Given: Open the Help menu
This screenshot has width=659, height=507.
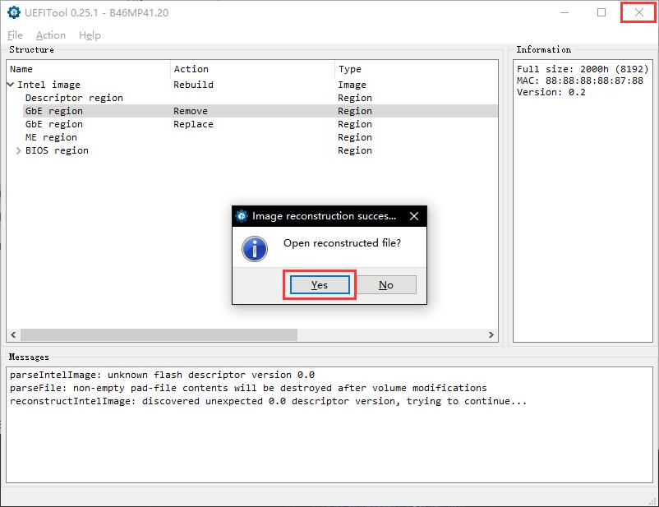Looking at the screenshot, I should point(90,35).
